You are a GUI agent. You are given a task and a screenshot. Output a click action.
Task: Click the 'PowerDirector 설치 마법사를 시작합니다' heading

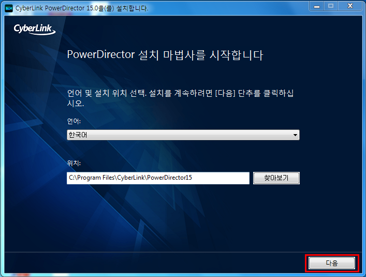pyautogui.click(x=165, y=55)
